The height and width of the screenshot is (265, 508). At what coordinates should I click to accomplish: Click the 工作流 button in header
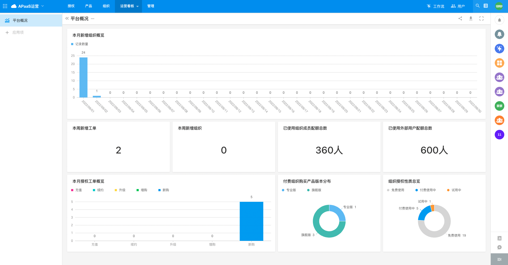point(435,6)
